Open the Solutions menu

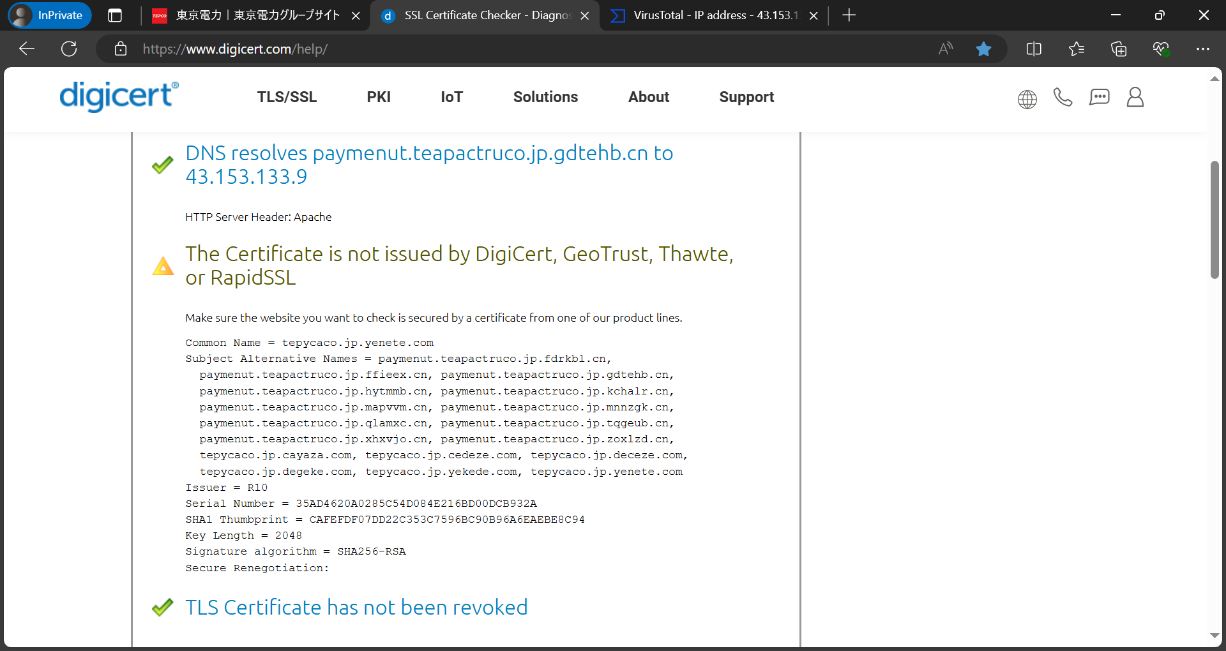pos(545,97)
